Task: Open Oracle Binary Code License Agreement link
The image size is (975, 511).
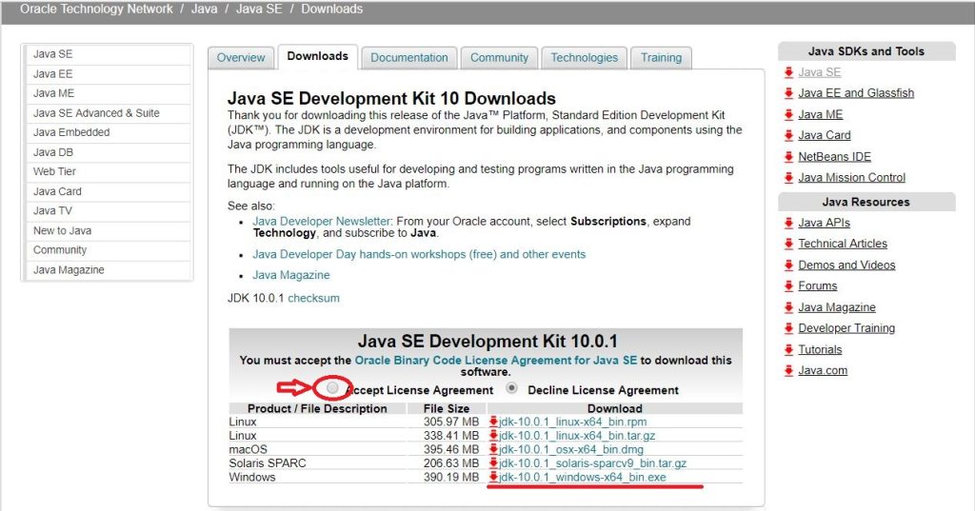Action: (x=495, y=361)
